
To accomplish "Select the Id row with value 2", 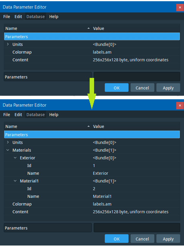I will pos(29,189).
